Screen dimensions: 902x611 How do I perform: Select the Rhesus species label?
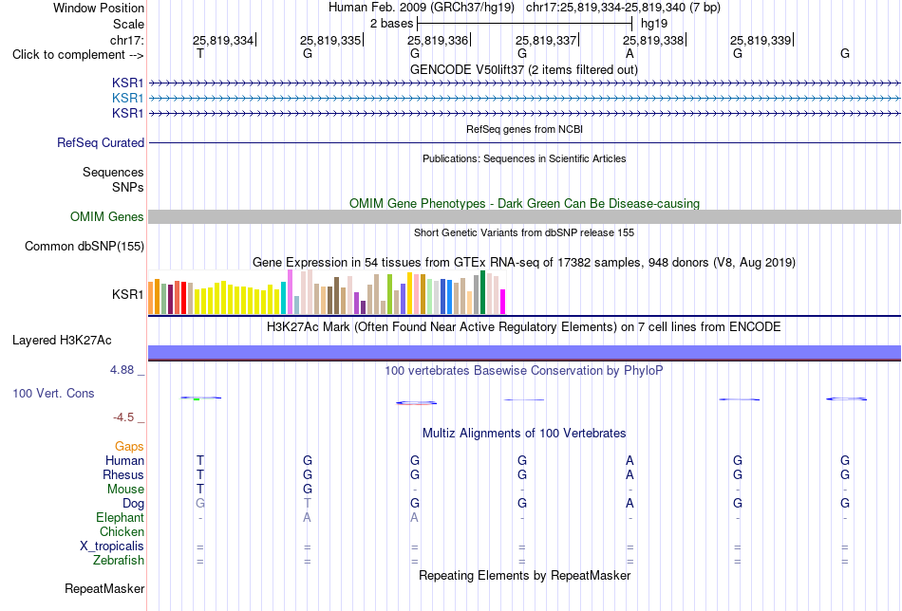coord(123,474)
